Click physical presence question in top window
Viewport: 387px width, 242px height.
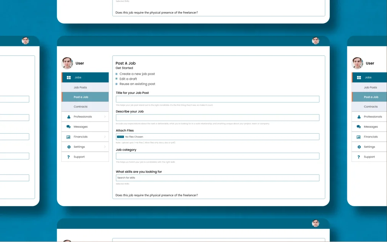pos(156,13)
